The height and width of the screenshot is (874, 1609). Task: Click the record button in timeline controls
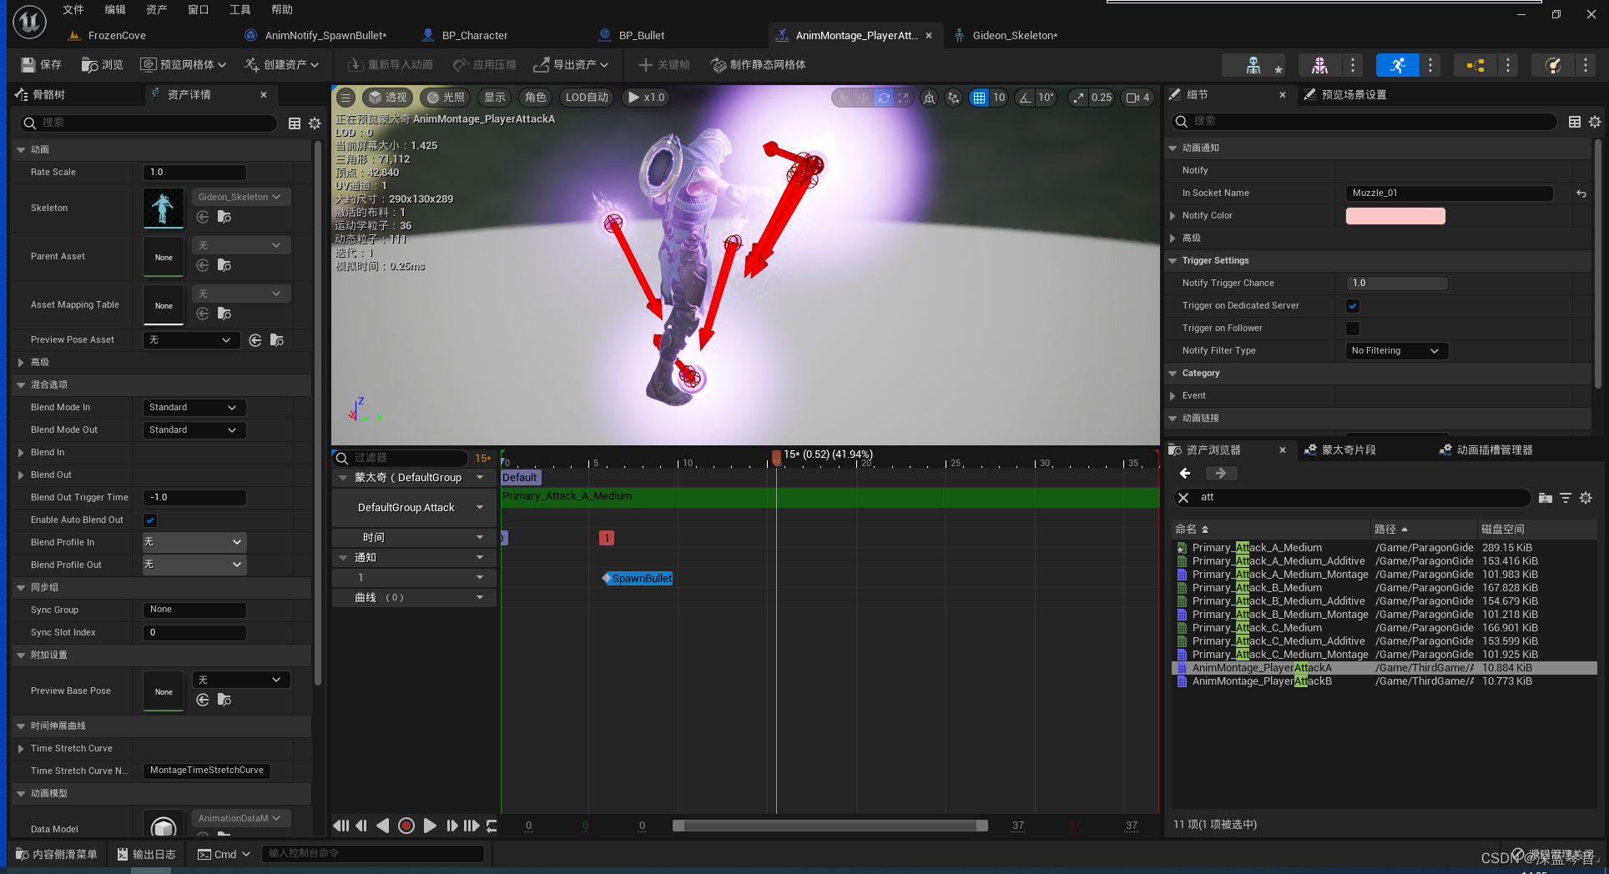406,826
